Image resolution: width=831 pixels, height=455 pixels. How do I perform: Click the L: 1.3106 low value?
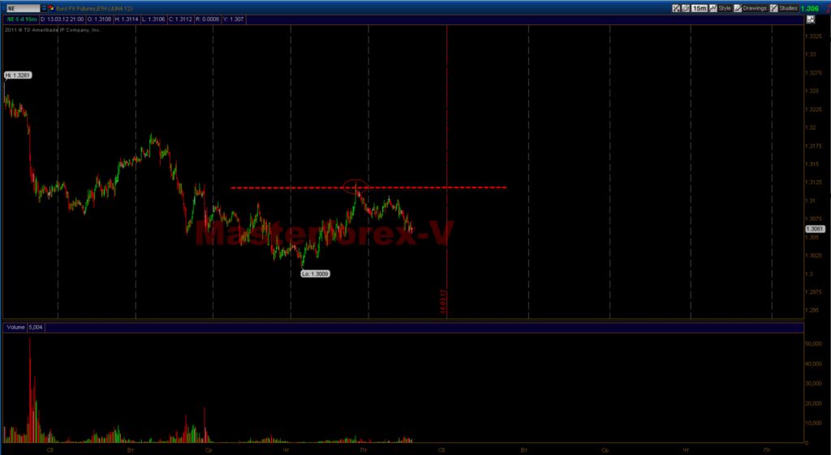[x=153, y=19]
